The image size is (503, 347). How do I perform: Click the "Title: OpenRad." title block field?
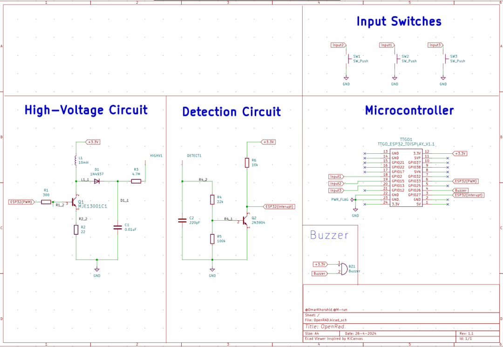click(x=325, y=327)
